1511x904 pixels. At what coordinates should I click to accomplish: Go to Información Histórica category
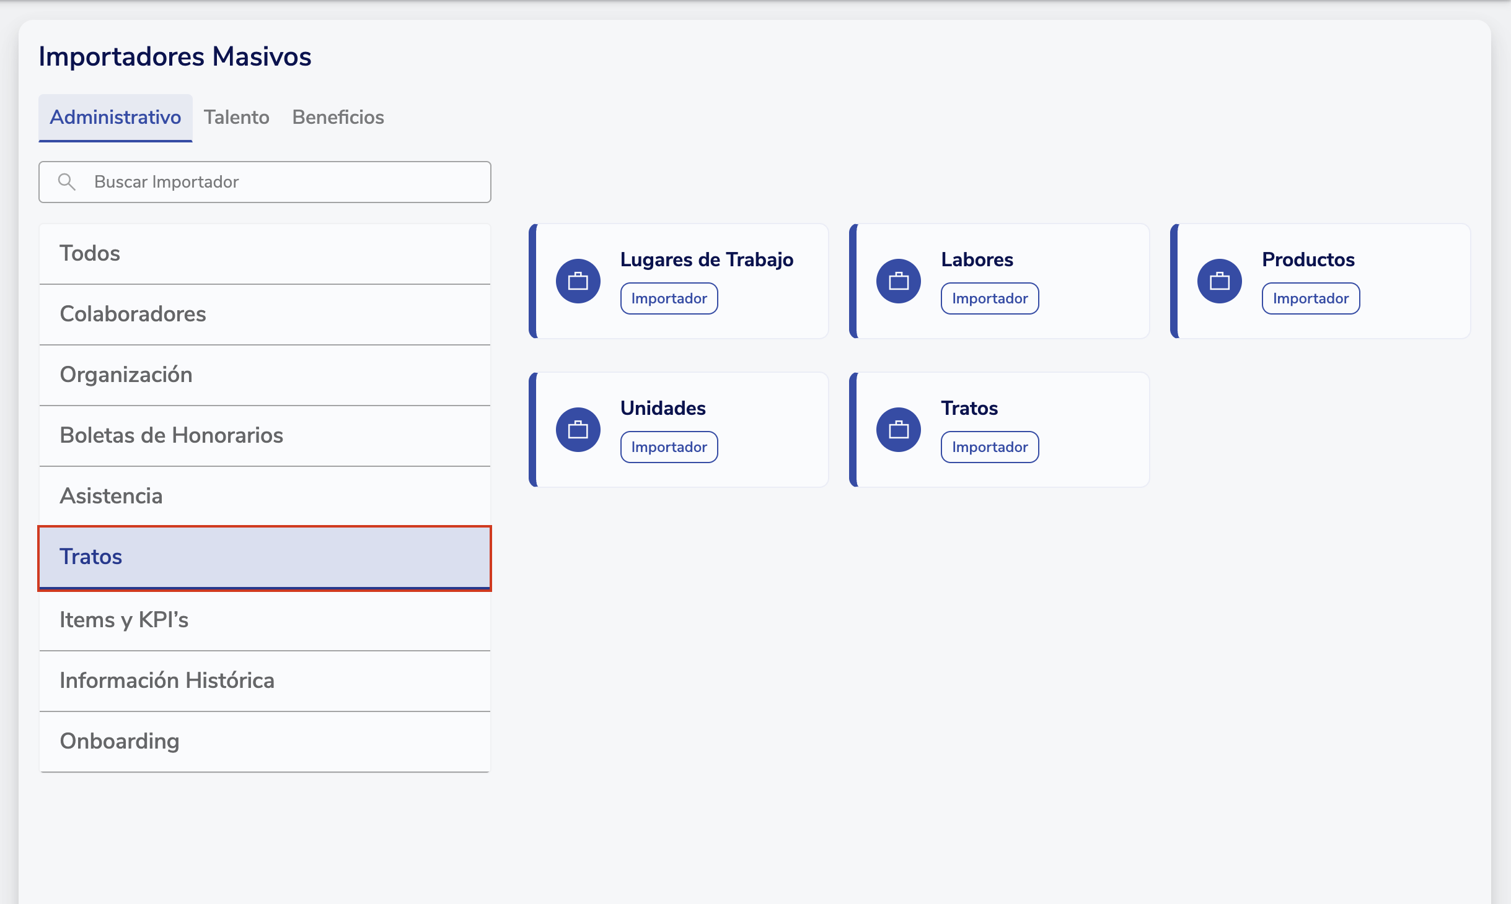(x=265, y=681)
